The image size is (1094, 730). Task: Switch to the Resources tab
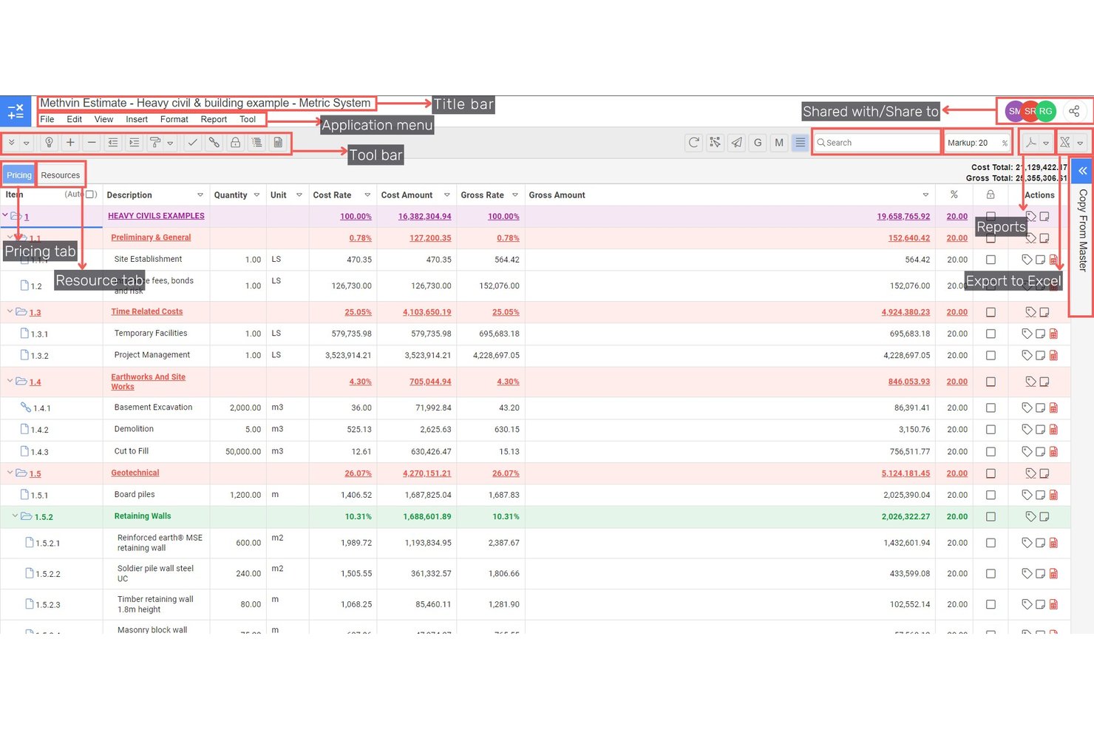[x=61, y=175]
